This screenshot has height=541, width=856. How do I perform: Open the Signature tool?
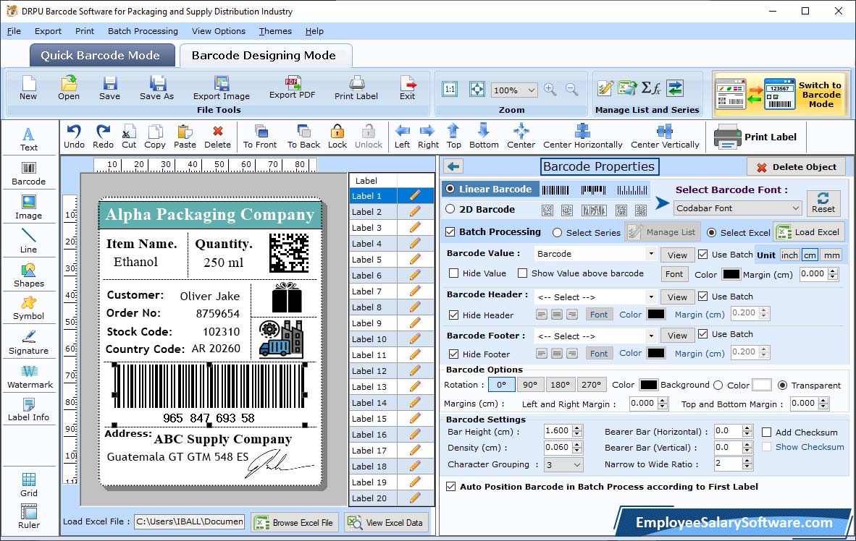coord(28,343)
